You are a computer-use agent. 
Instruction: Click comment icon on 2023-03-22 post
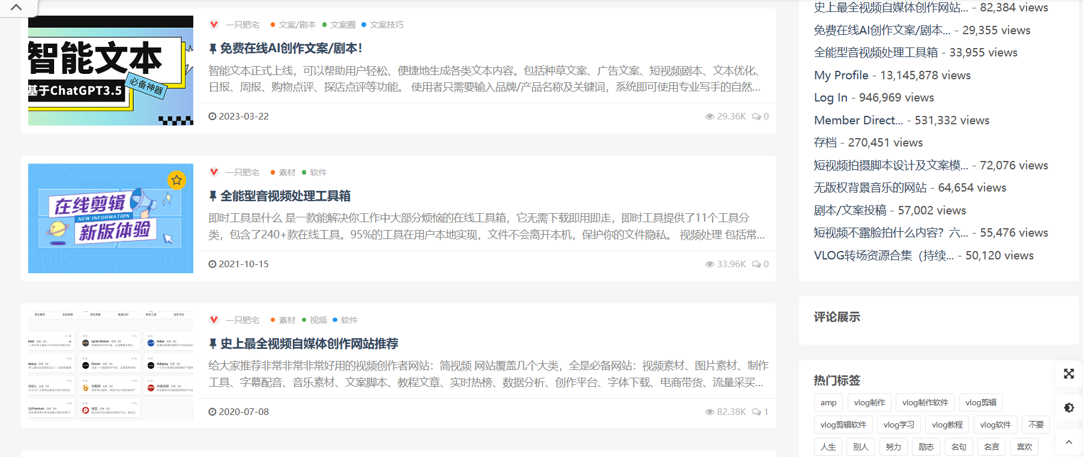(756, 117)
